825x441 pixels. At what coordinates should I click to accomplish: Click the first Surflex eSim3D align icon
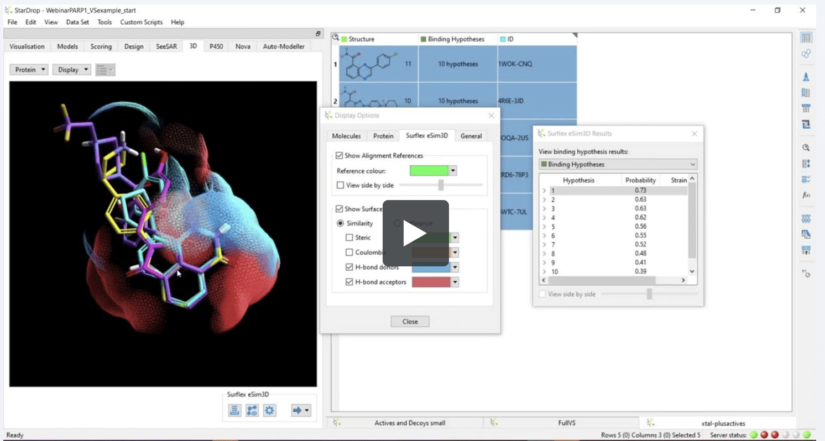pos(234,410)
